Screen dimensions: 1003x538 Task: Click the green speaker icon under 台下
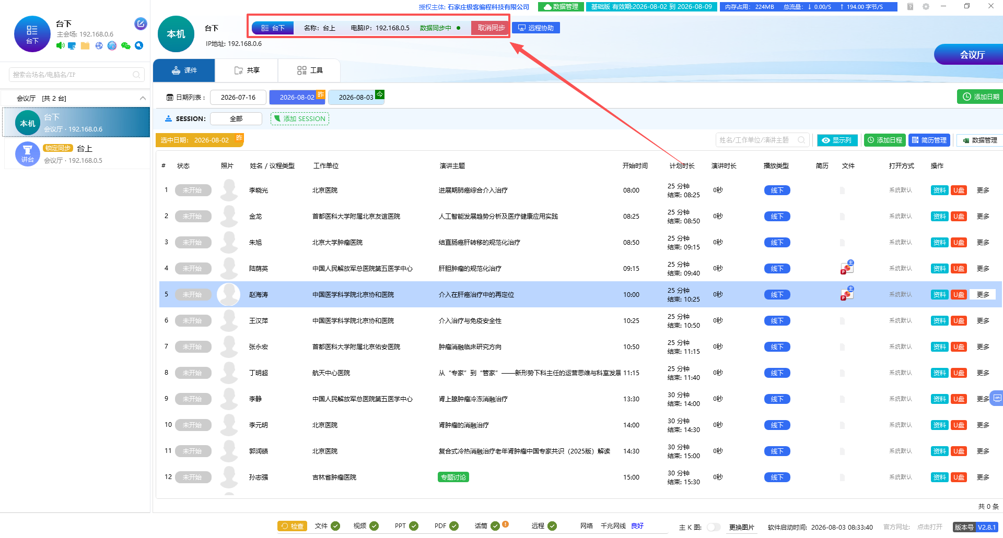pyautogui.click(x=61, y=46)
